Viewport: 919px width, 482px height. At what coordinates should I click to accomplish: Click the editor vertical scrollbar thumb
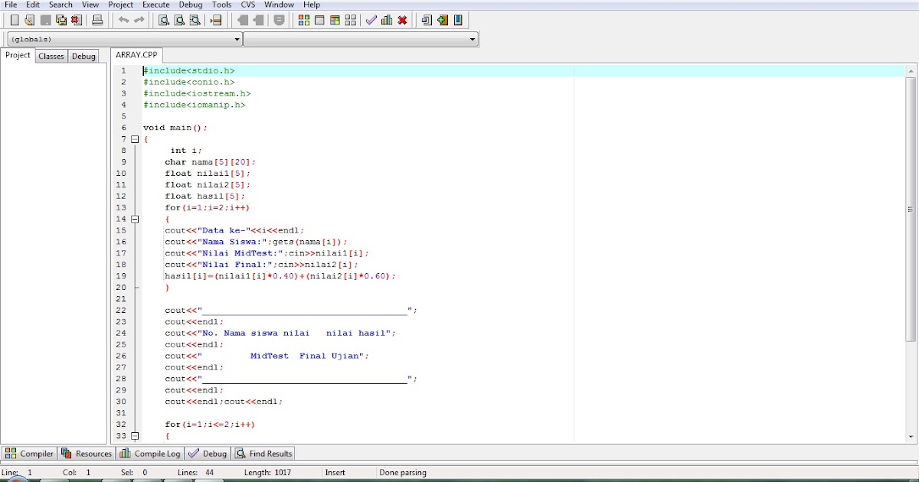pos(911,209)
